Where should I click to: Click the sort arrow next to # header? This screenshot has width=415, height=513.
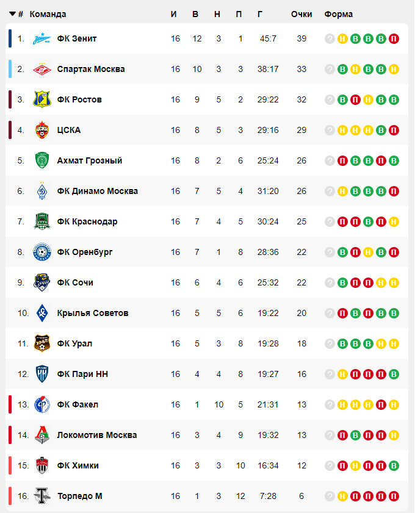[12, 14]
